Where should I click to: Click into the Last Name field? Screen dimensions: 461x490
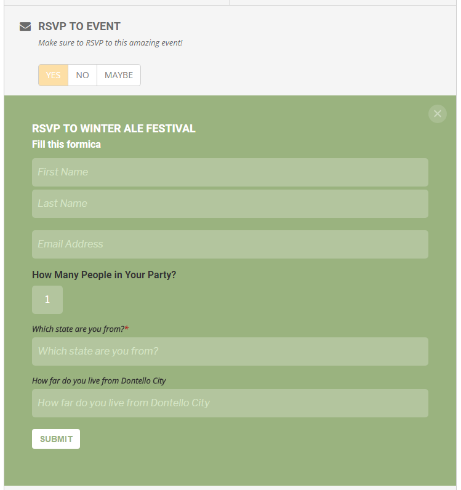point(230,204)
